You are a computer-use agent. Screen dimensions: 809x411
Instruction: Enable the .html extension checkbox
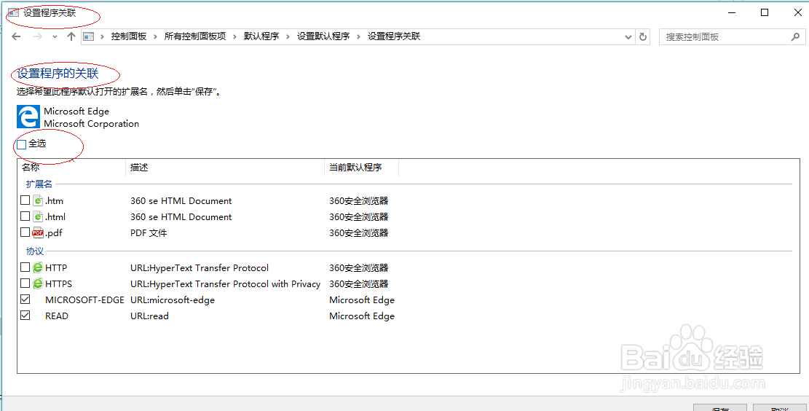coord(25,217)
